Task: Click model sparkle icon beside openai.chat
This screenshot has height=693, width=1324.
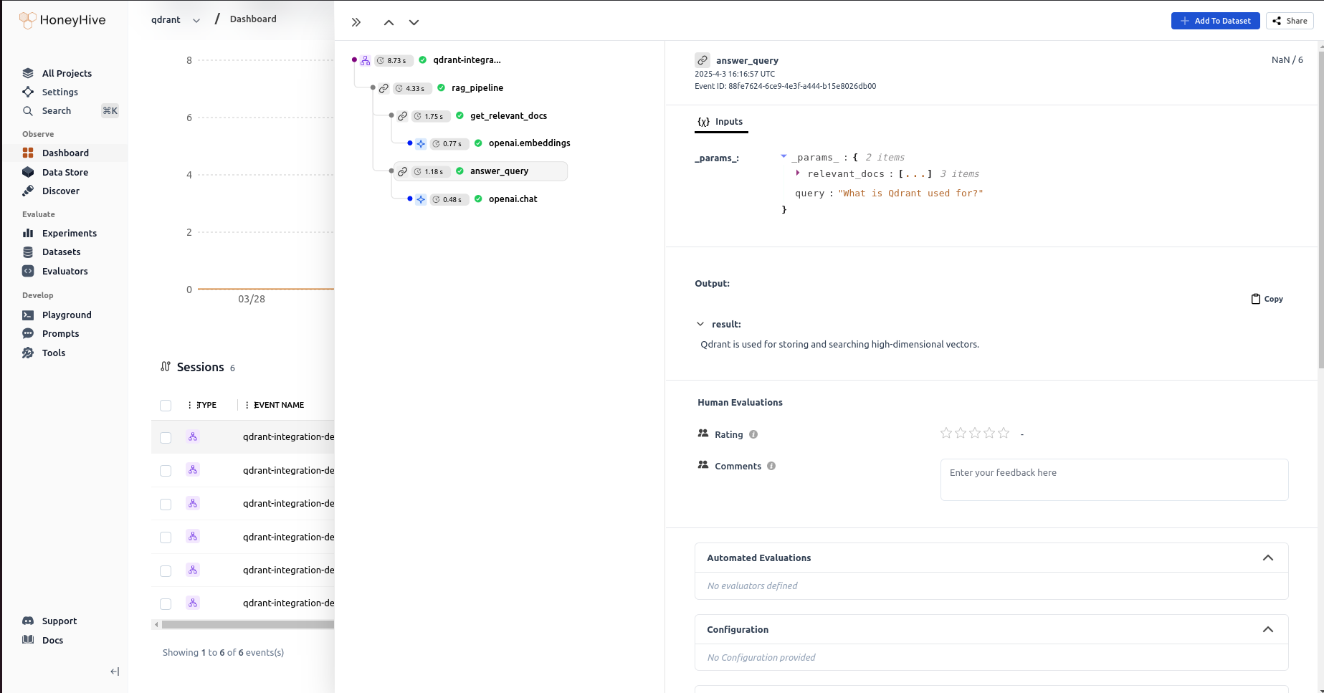Action: coord(421,199)
